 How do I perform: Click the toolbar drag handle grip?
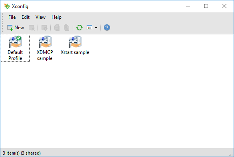tap(2, 22)
